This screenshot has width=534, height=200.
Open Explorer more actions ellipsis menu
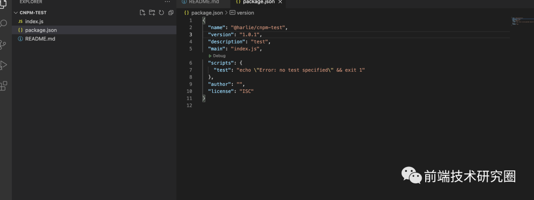point(167,2)
